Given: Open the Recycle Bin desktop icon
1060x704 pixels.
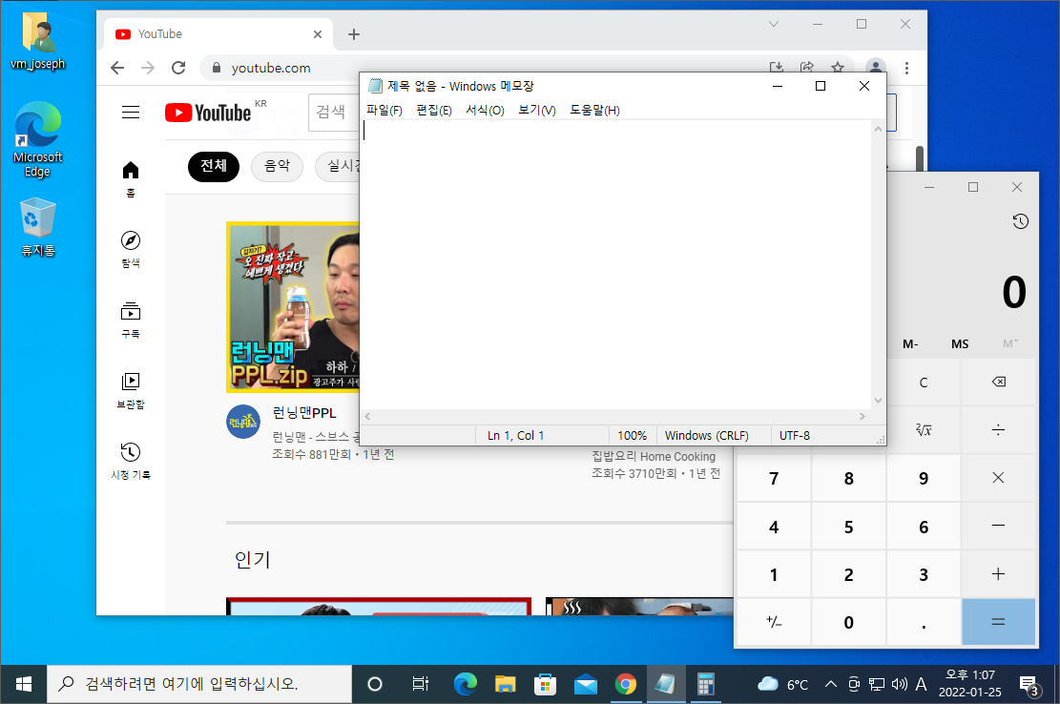Looking at the screenshot, I should [x=38, y=226].
